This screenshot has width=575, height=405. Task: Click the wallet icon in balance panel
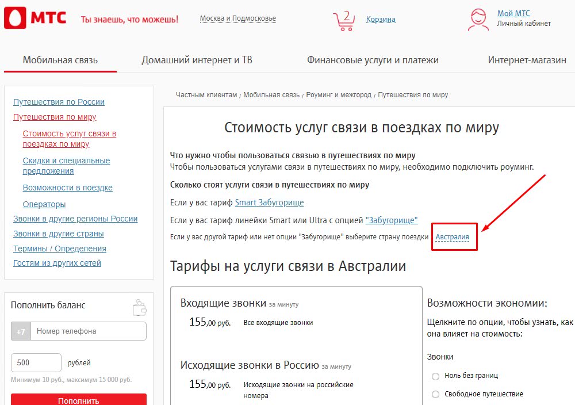139,307
